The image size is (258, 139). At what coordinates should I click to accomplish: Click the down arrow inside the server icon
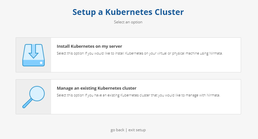click(34, 51)
